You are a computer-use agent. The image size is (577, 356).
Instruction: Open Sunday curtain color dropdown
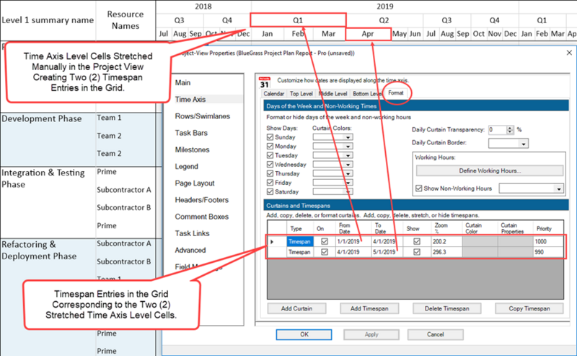click(348, 137)
